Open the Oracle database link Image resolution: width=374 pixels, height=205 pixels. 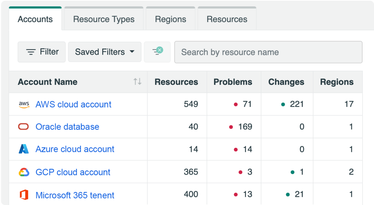tap(67, 127)
